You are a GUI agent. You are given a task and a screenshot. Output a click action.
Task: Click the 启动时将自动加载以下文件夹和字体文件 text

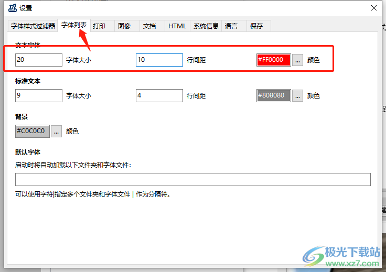(x=73, y=165)
